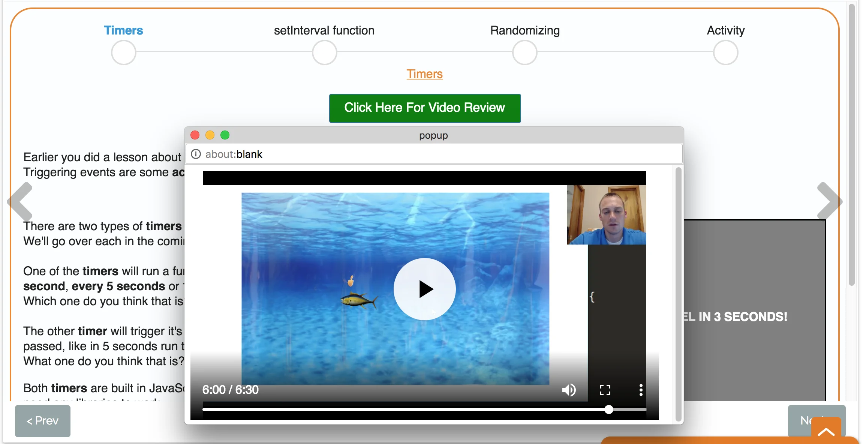The width and height of the screenshot is (863, 444).
Task: Open the Activity tab label
Action: click(725, 30)
